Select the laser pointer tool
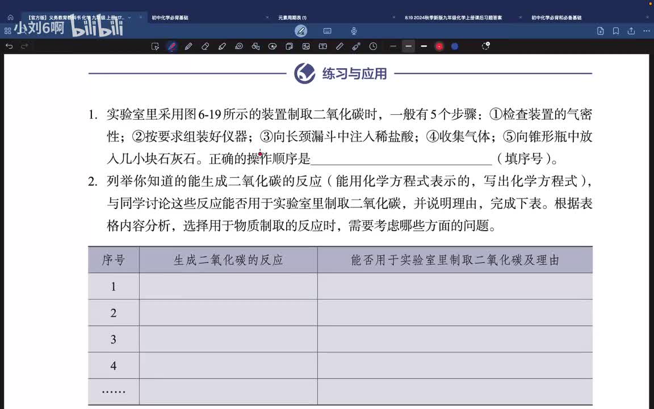 (x=356, y=47)
